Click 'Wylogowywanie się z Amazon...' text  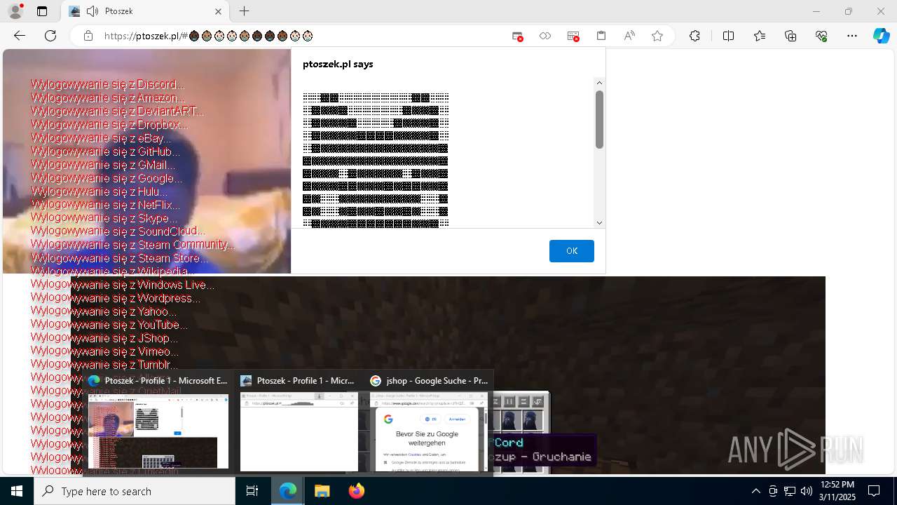(108, 98)
